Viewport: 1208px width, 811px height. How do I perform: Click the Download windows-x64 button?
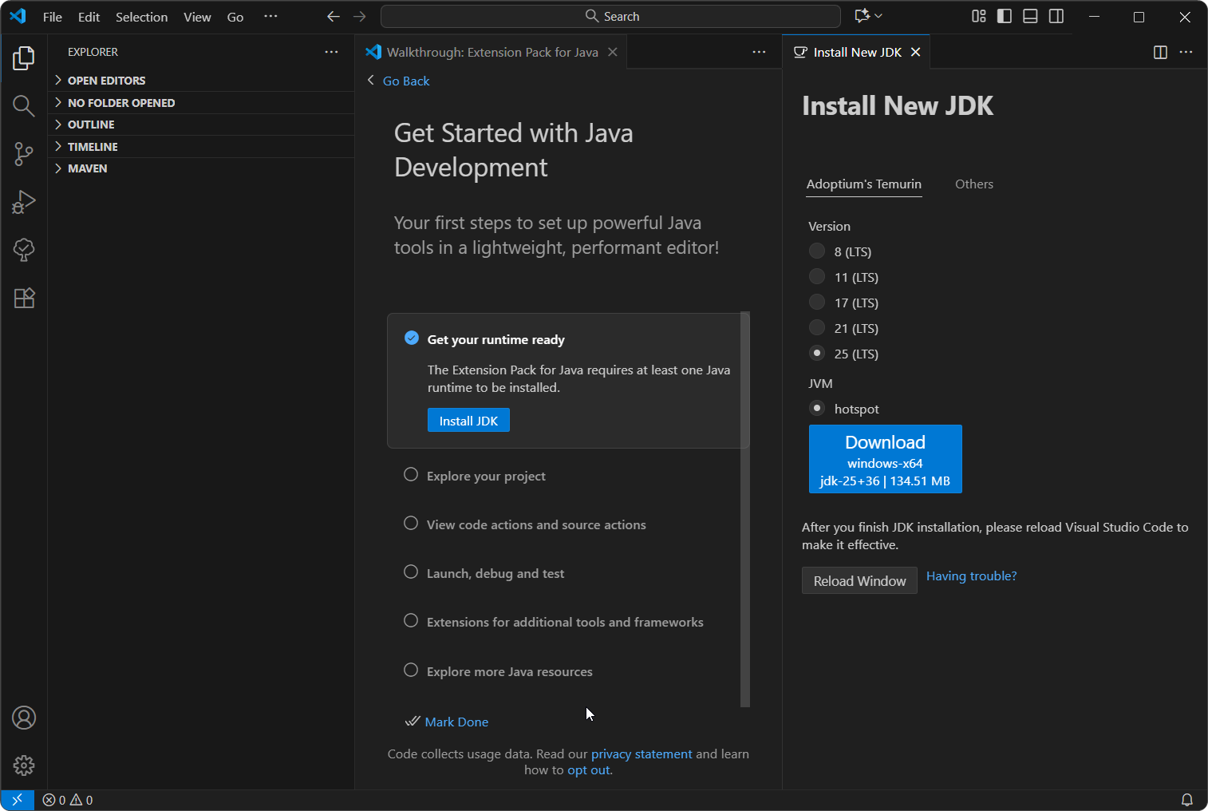tap(885, 459)
